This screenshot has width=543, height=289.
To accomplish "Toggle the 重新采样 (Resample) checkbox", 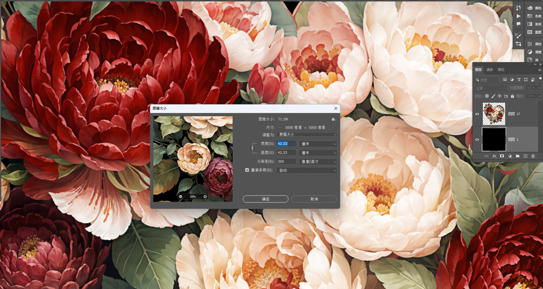I will click(247, 170).
